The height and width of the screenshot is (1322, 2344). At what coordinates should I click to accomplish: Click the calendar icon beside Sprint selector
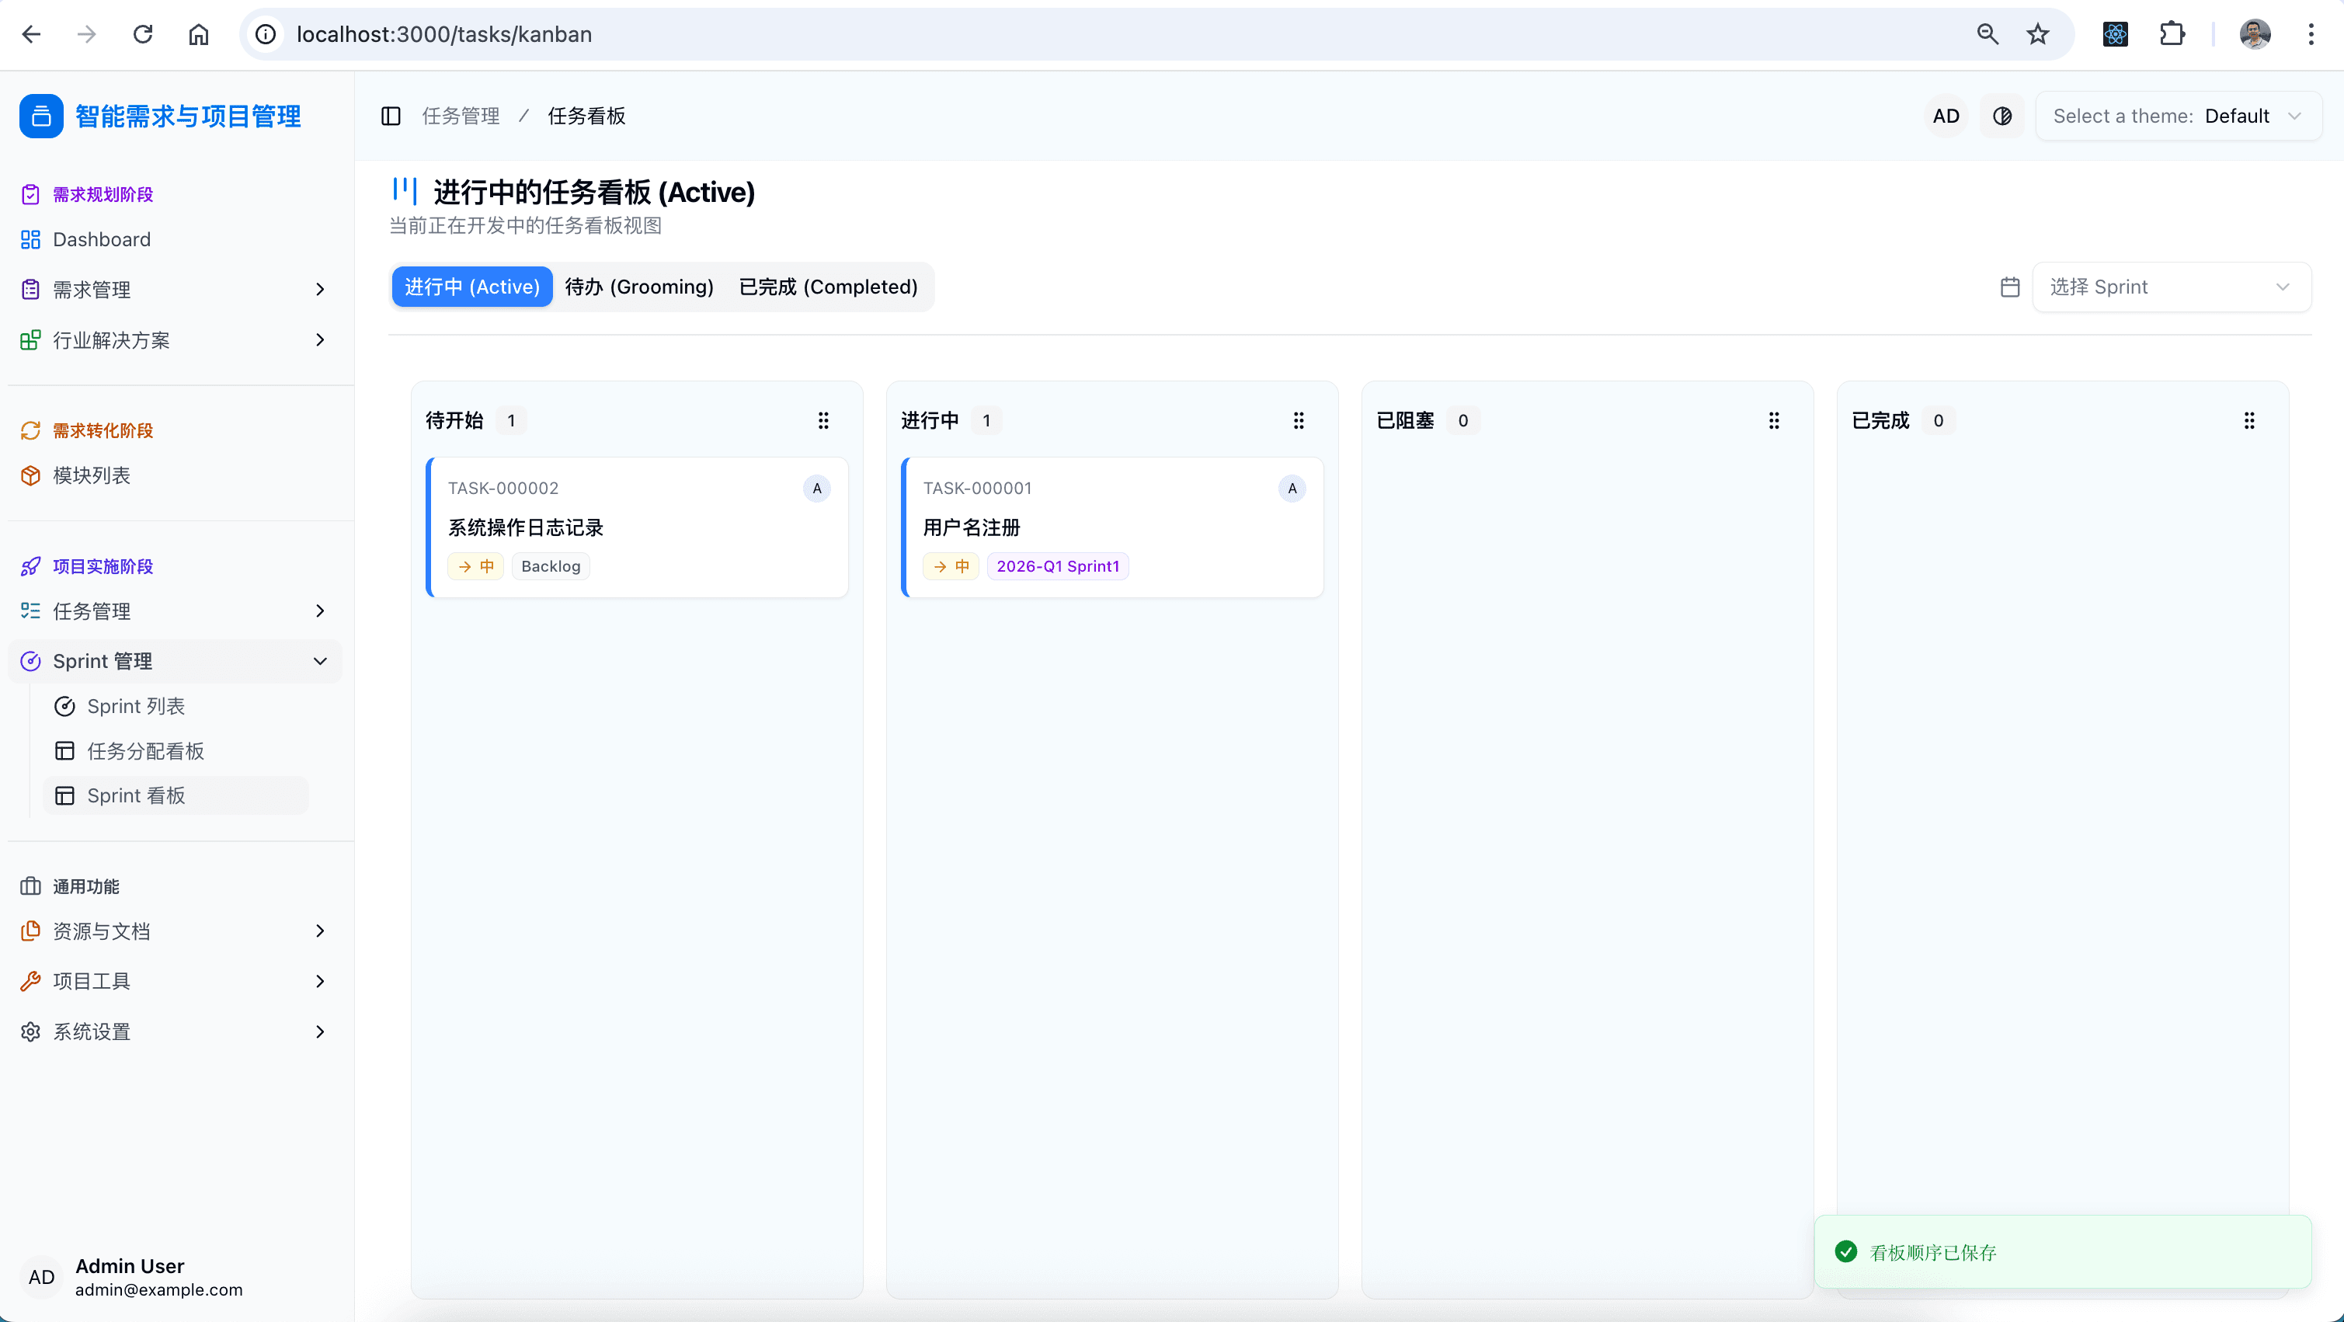[2010, 287]
